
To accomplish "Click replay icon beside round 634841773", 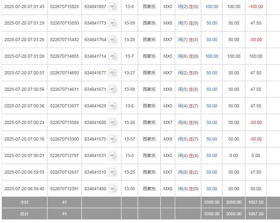I will pyautogui.click(x=113, y=23).
